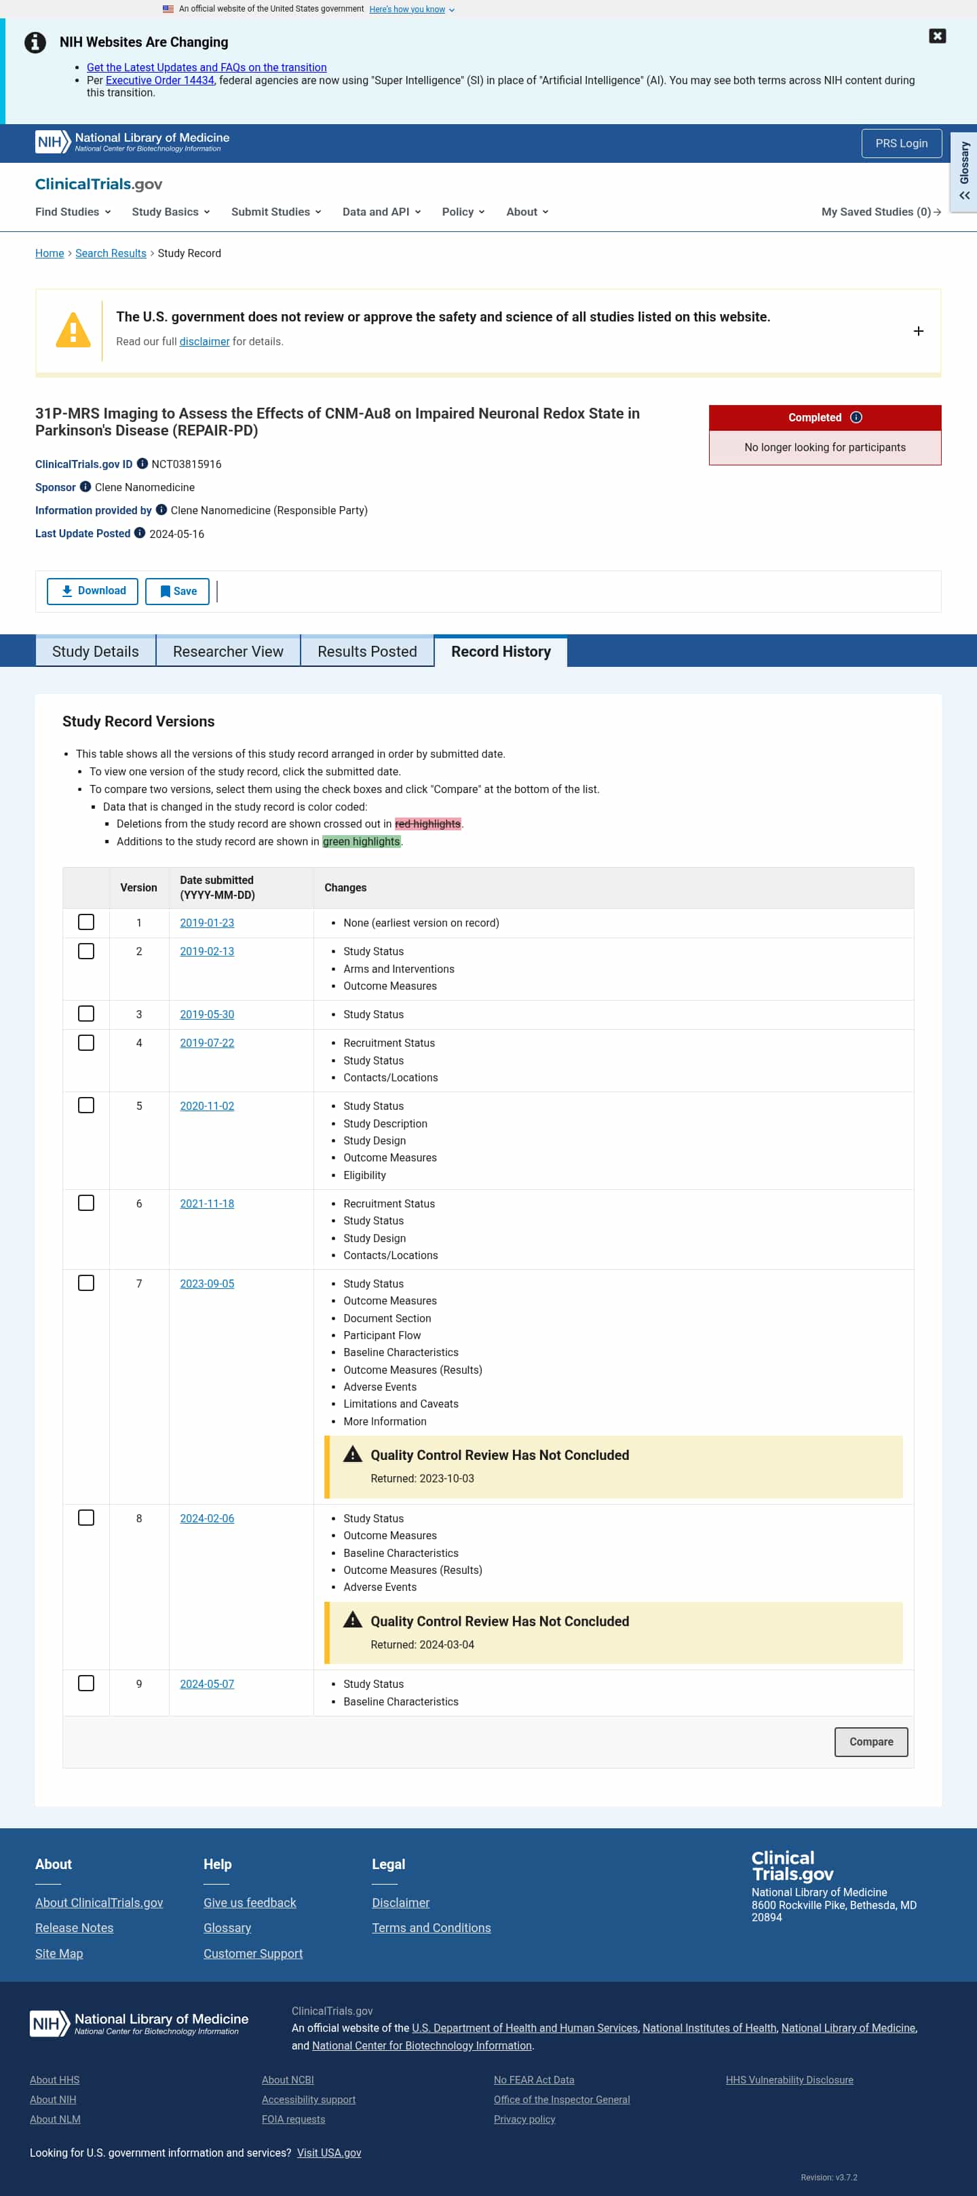Click the info icon next to Sponsor
The image size is (977, 2196).
85,487
